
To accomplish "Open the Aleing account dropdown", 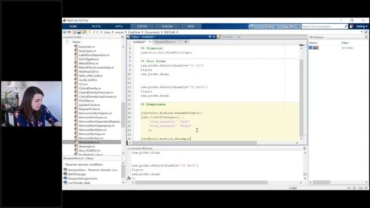I will tap(362, 27).
